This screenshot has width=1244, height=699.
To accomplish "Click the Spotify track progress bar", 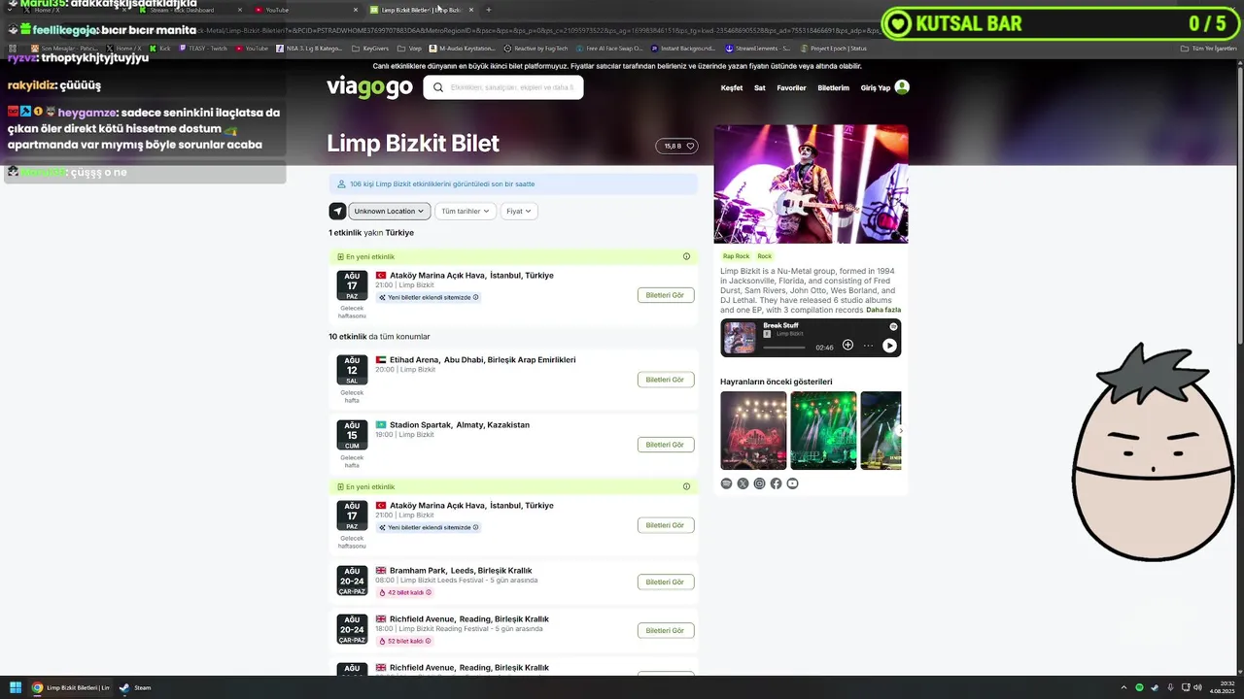I will [x=784, y=347].
